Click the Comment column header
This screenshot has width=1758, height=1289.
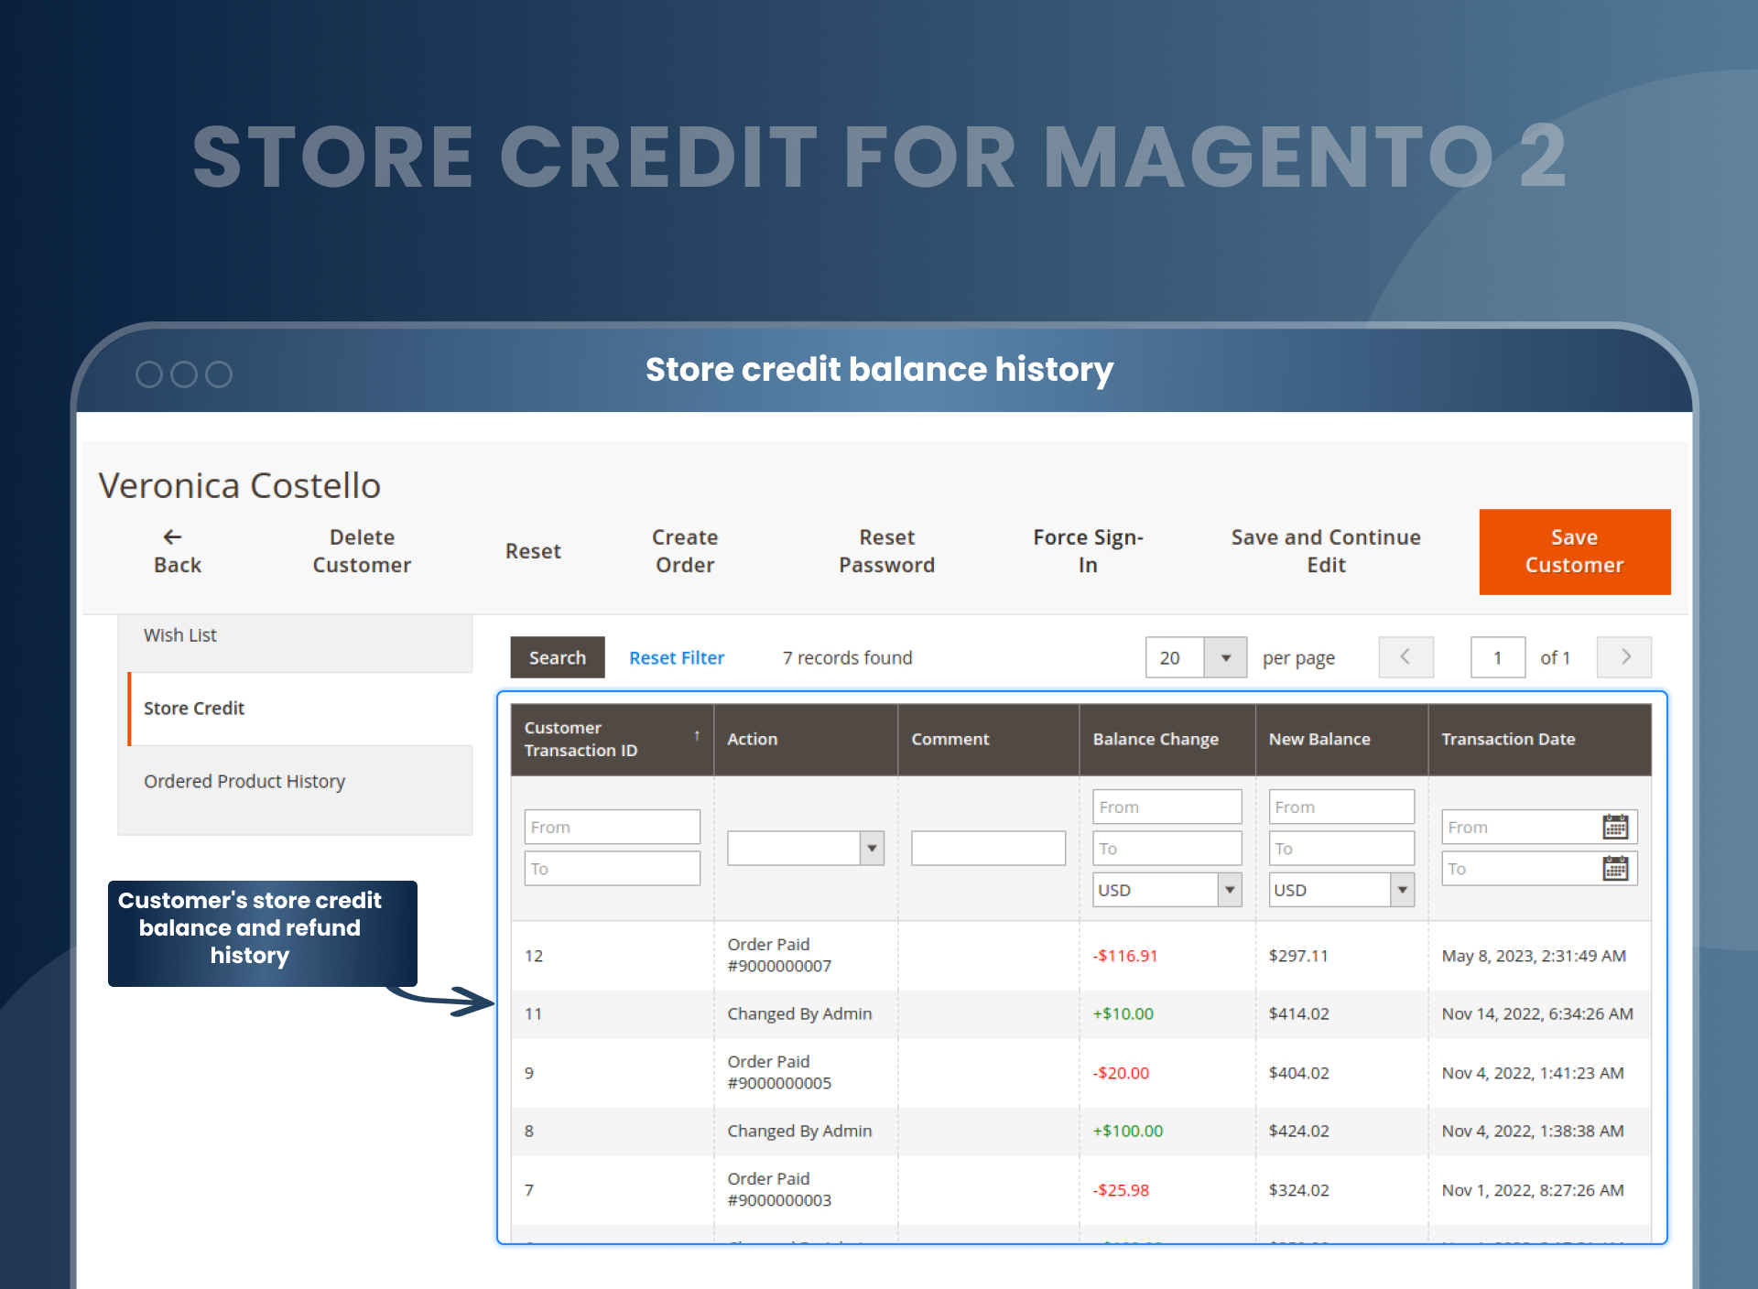click(x=988, y=740)
